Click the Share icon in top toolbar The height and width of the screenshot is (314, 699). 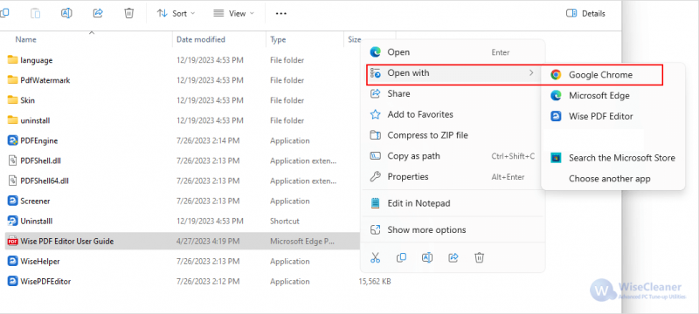[98, 13]
